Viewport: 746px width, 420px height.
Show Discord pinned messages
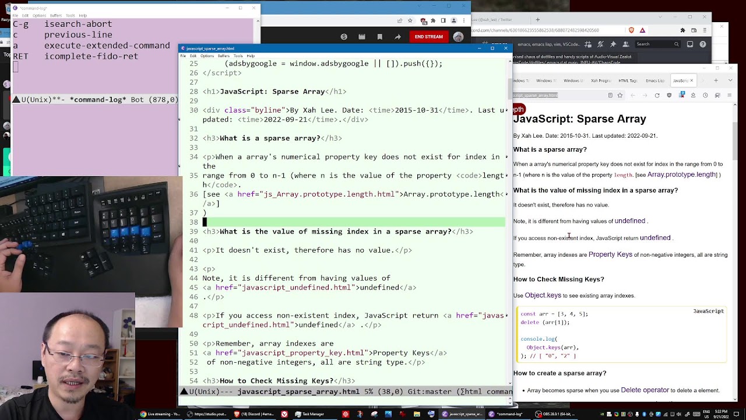(613, 44)
